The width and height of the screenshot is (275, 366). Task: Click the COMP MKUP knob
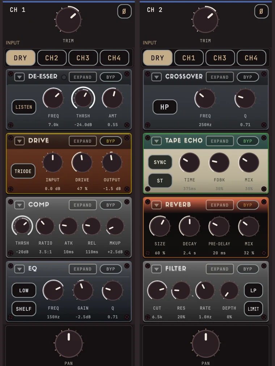115,226
